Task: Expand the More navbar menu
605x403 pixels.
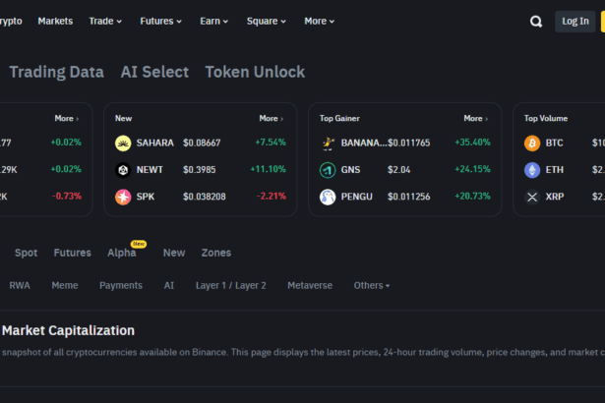Action: (319, 22)
